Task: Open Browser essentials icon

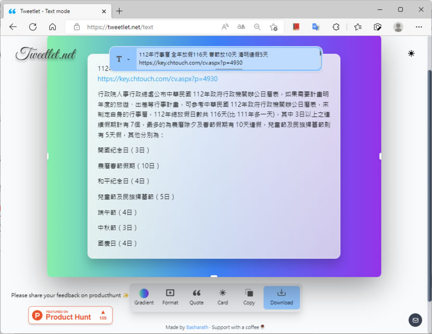Action: pos(377,27)
